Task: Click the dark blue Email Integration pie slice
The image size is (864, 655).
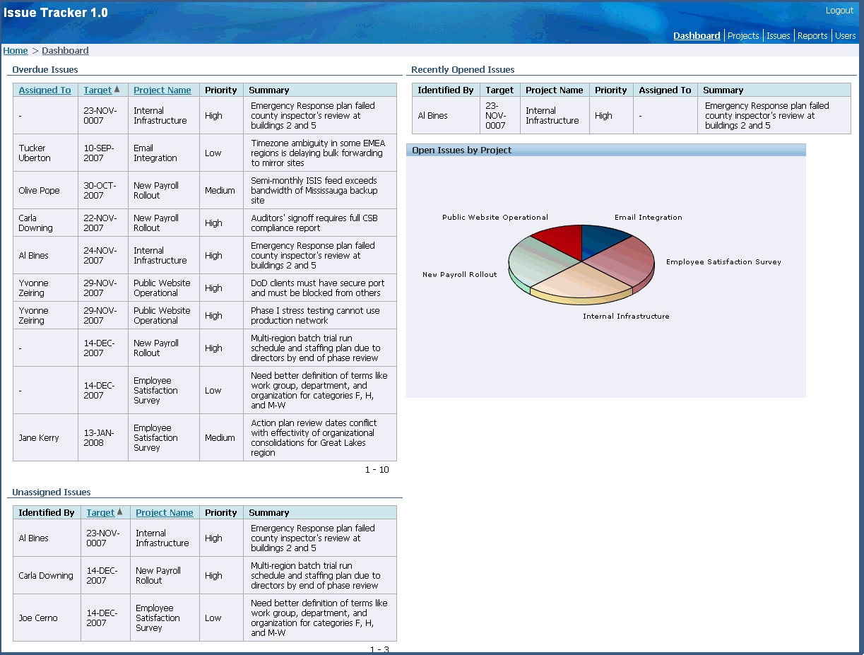Action: click(x=602, y=240)
